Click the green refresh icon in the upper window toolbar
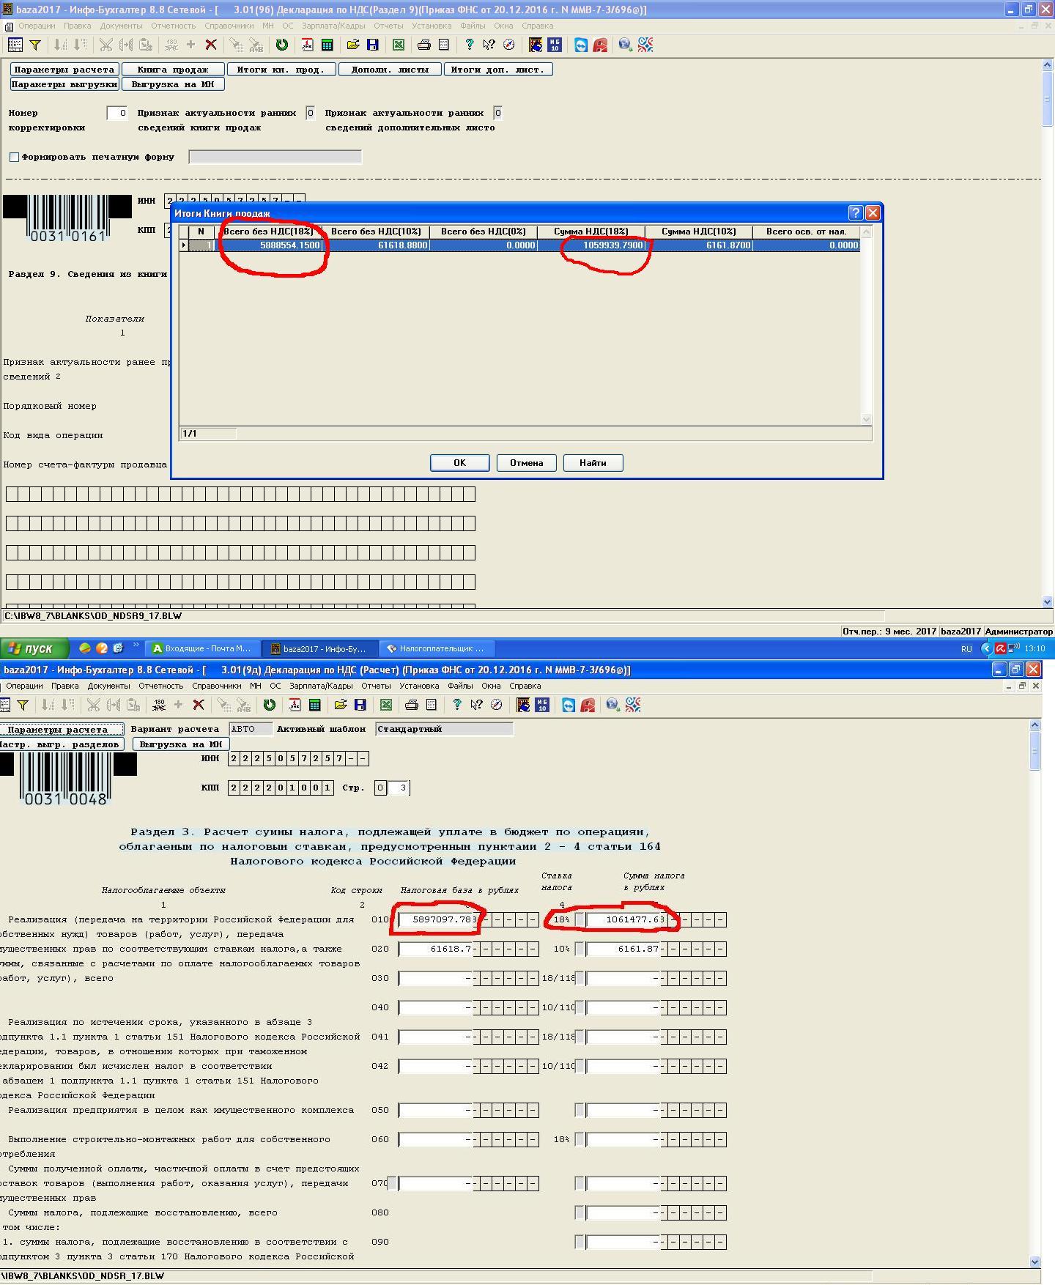Viewport: 1055px width, 1285px height. click(281, 45)
